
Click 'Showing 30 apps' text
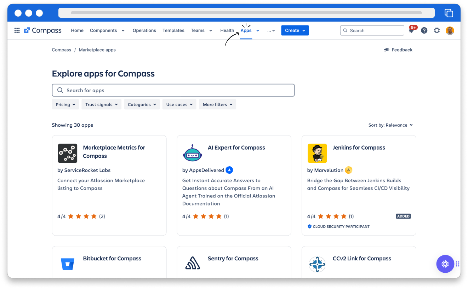click(x=73, y=125)
